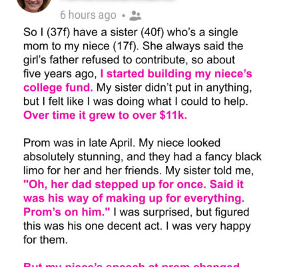Click the line "this was his one decent act."
Viewport: 285px width, 267px height.
click(92, 226)
